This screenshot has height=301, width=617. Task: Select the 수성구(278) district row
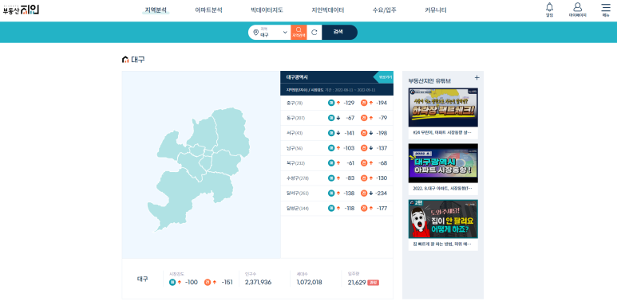point(337,178)
